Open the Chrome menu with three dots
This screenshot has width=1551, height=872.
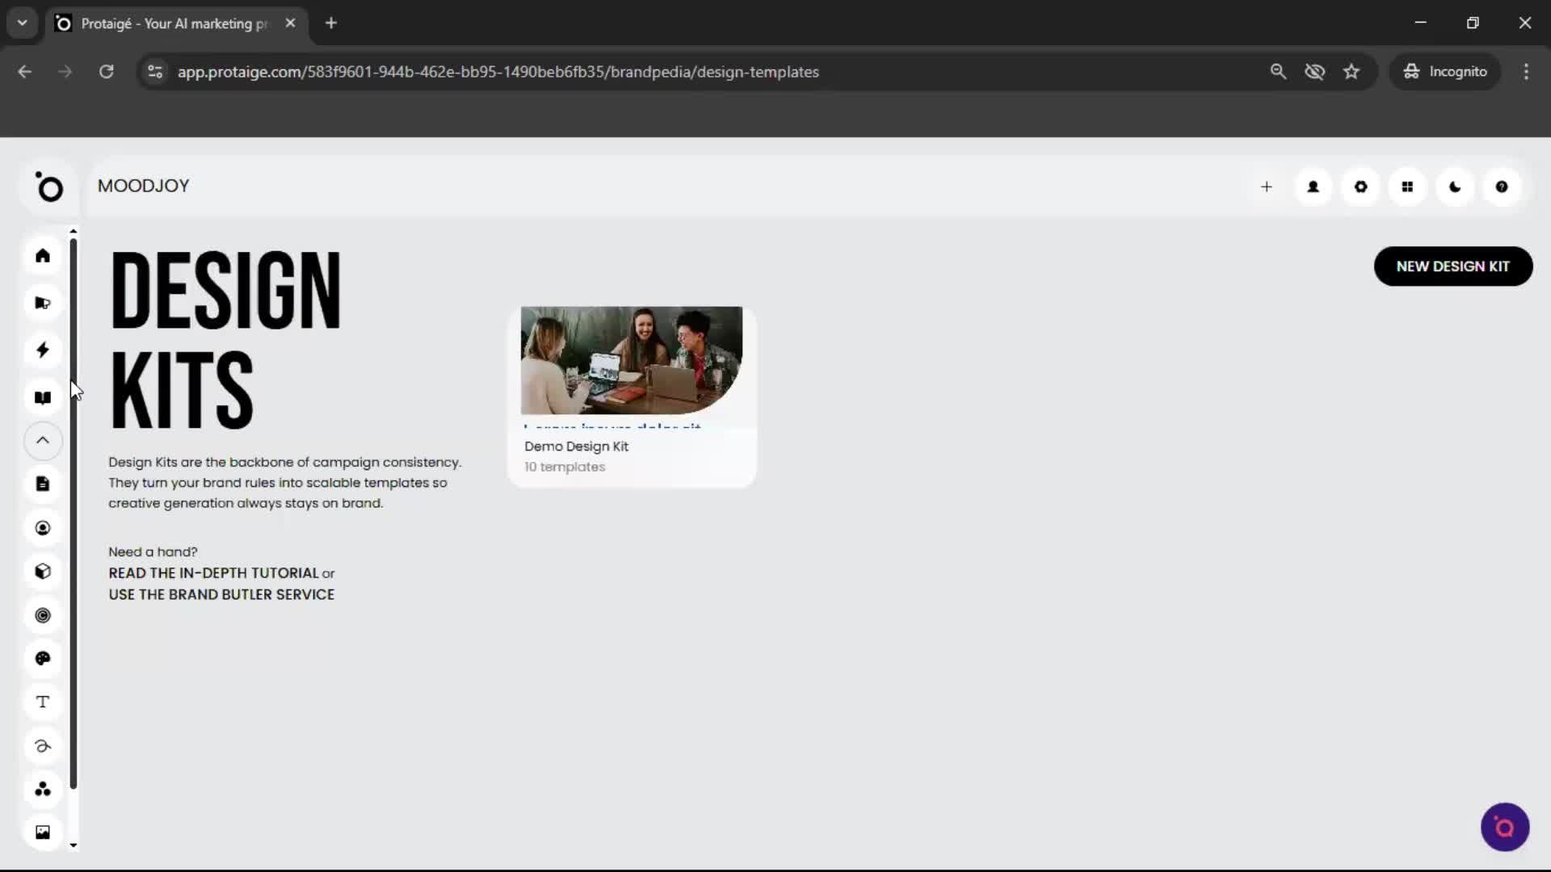pos(1526,71)
